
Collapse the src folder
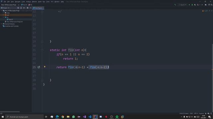[3, 17]
